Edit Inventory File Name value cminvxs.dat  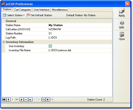(x=80, y=50)
